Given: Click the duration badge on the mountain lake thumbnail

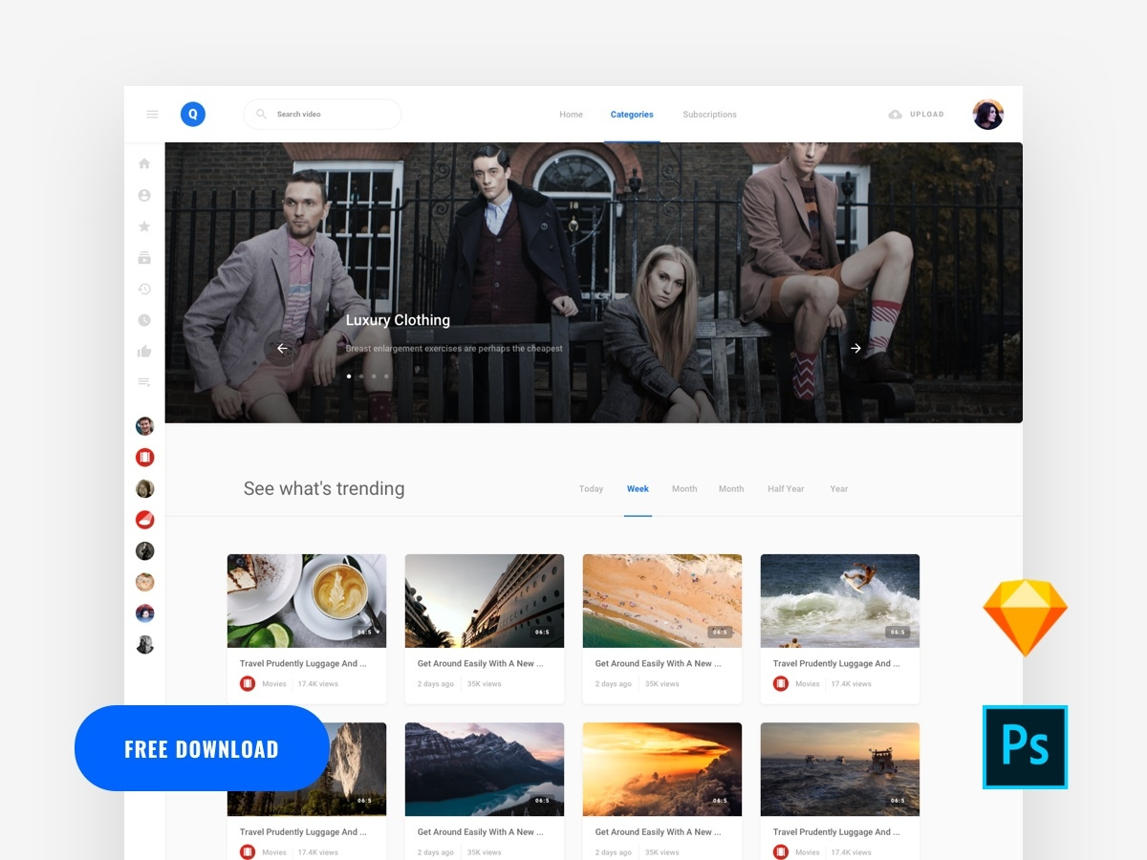Looking at the screenshot, I should [x=542, y=801].
